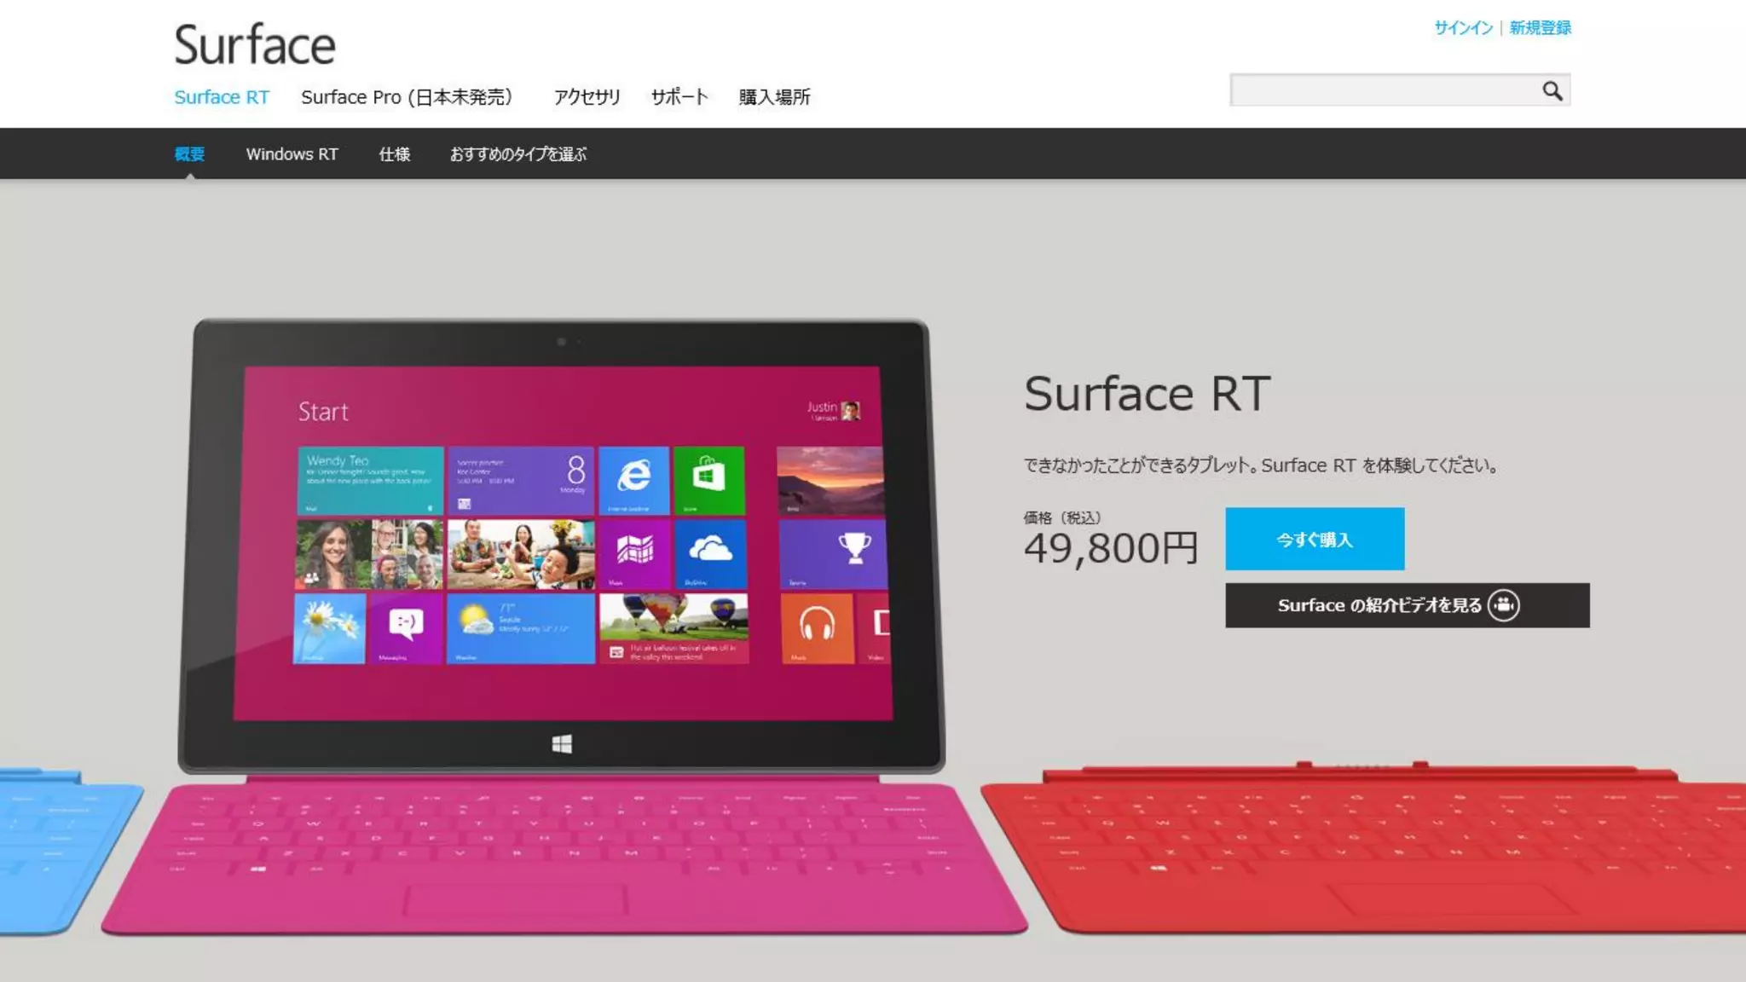Screen dimensions: 1746x982
Task: Open the アクセサリ menu item
Action: 587,97
